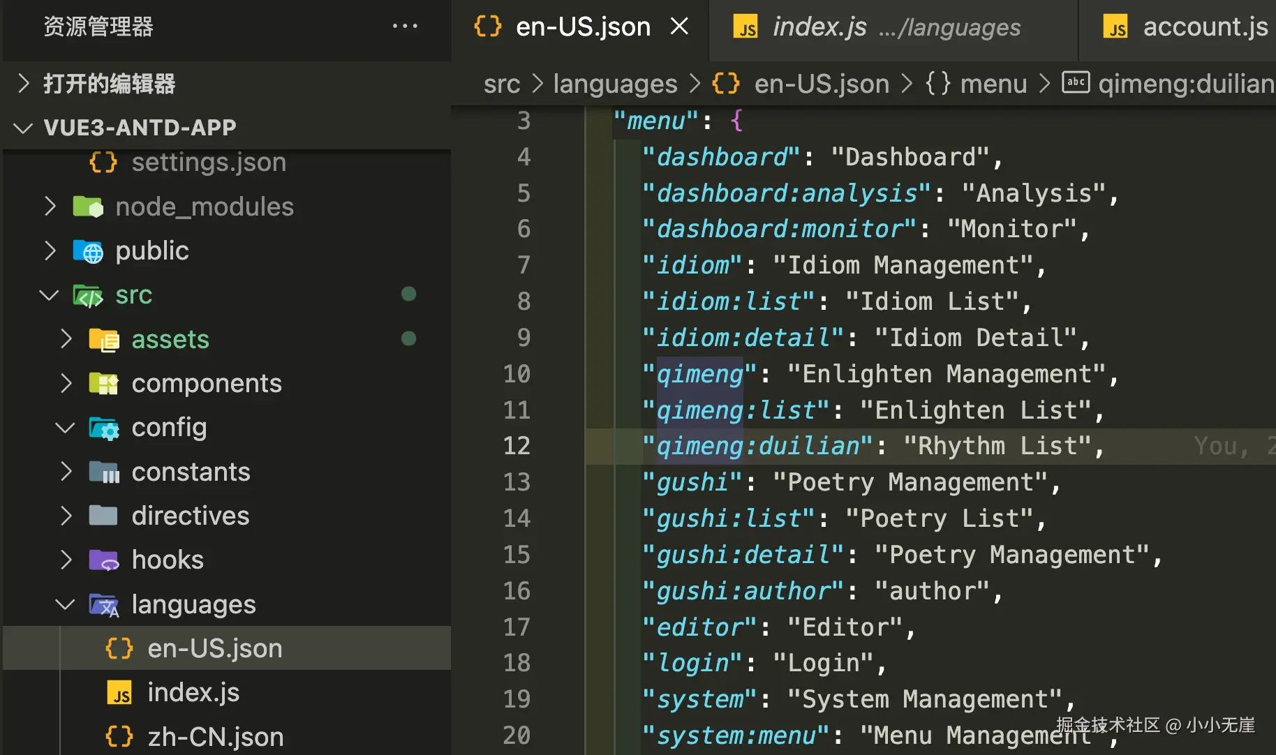The width and height of the screenshot is (1276, 755).
Task: Click the menu breadcrumb segment
Action: (x=993, y=84)
